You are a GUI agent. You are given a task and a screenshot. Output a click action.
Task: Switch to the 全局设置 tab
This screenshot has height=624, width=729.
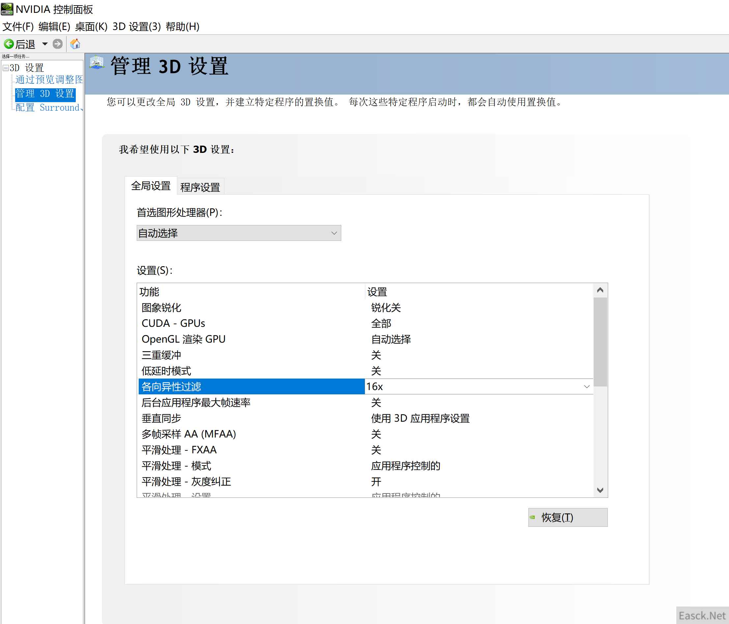(151, 185)
